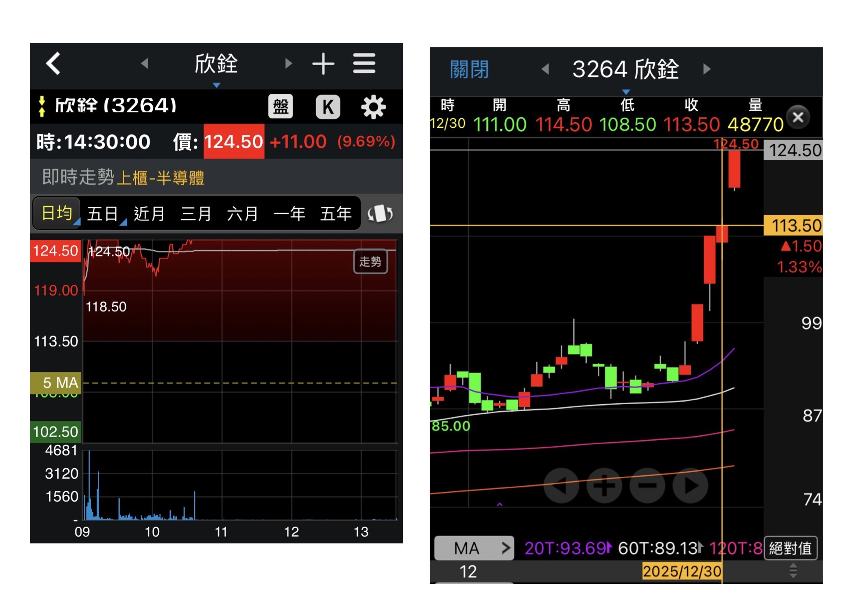This screenshot has height=611, width=842.
Task: Expand dropdown under 3264 欣銓 title
Action: point(626,92)
